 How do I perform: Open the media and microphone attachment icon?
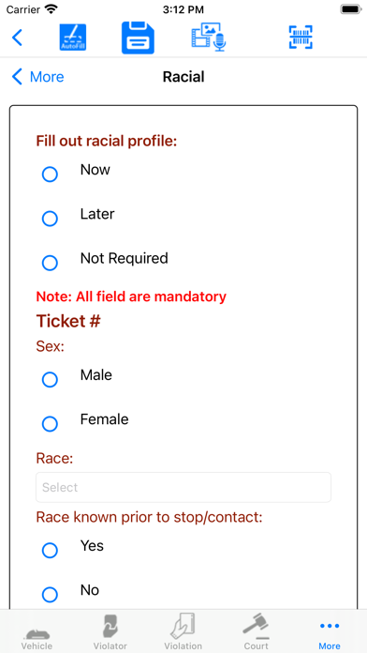click(x=209, y=38)
